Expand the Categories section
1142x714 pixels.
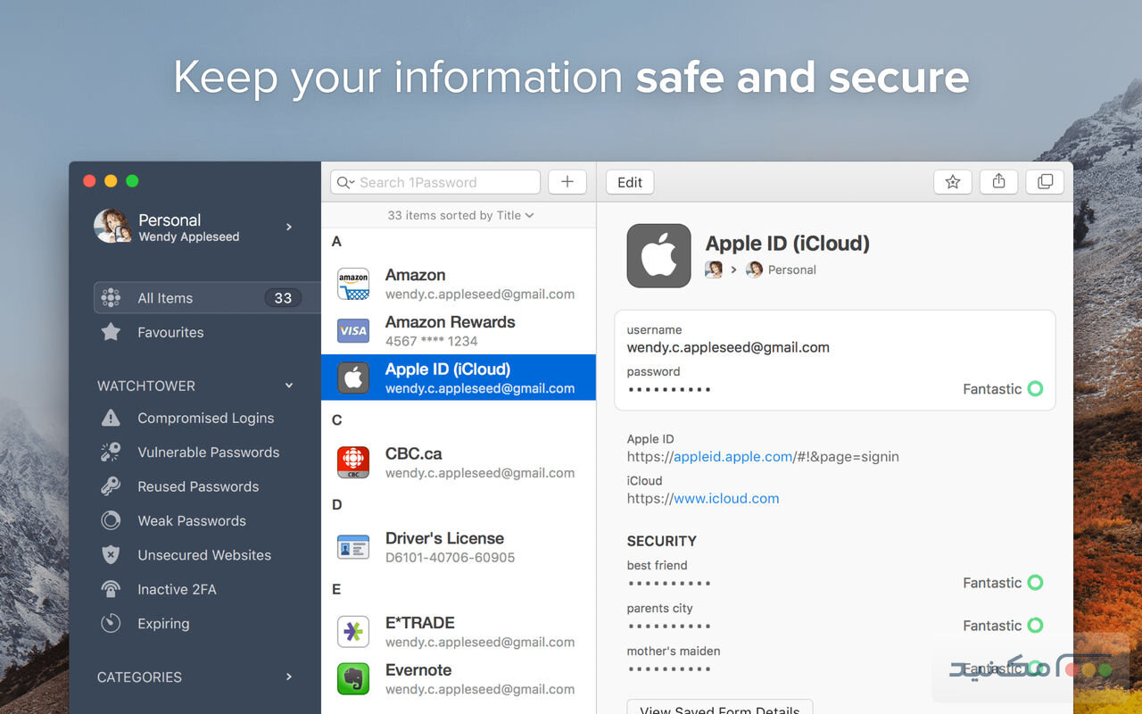tap(288, 677)
